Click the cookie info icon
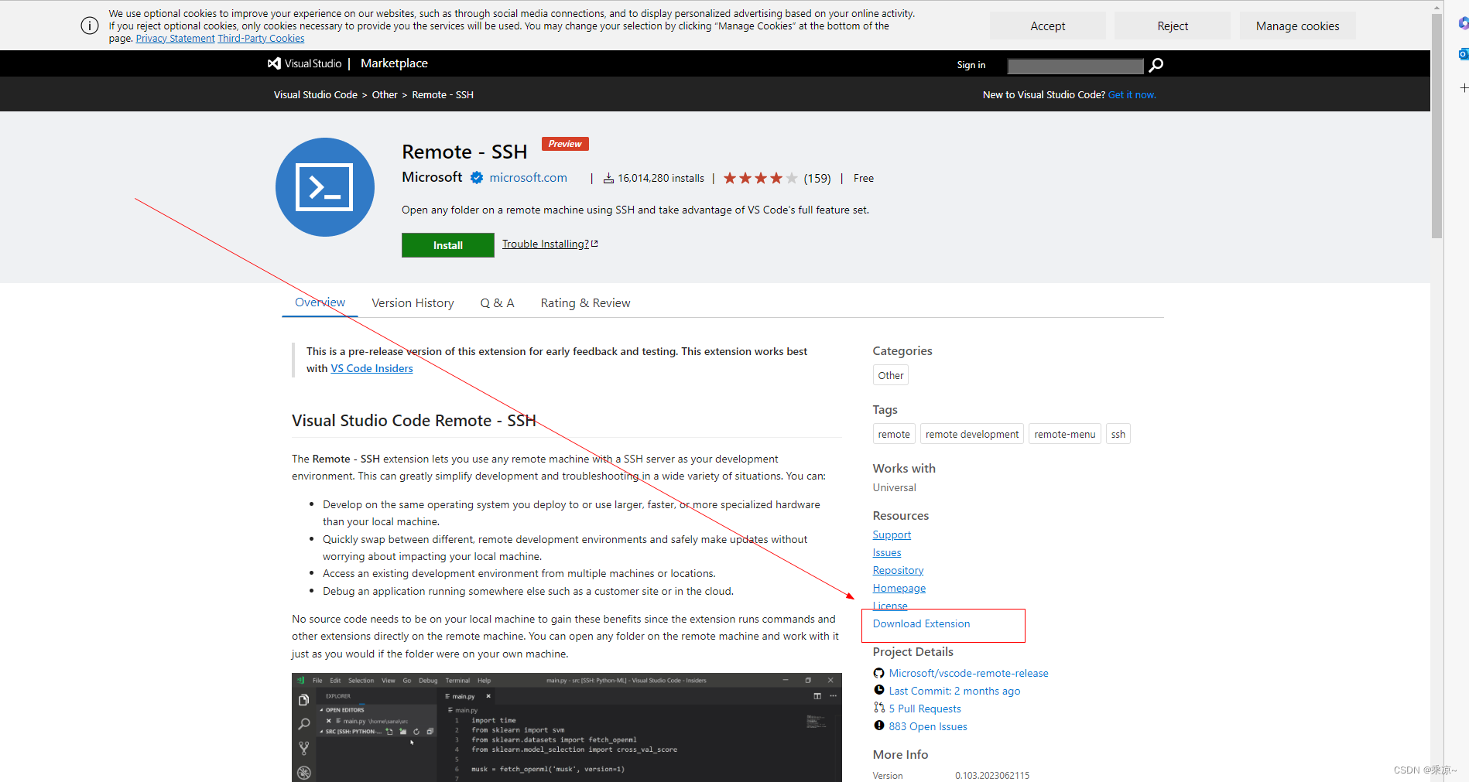This screenshot has width=1469, height=782. click(x=90, y=26)
